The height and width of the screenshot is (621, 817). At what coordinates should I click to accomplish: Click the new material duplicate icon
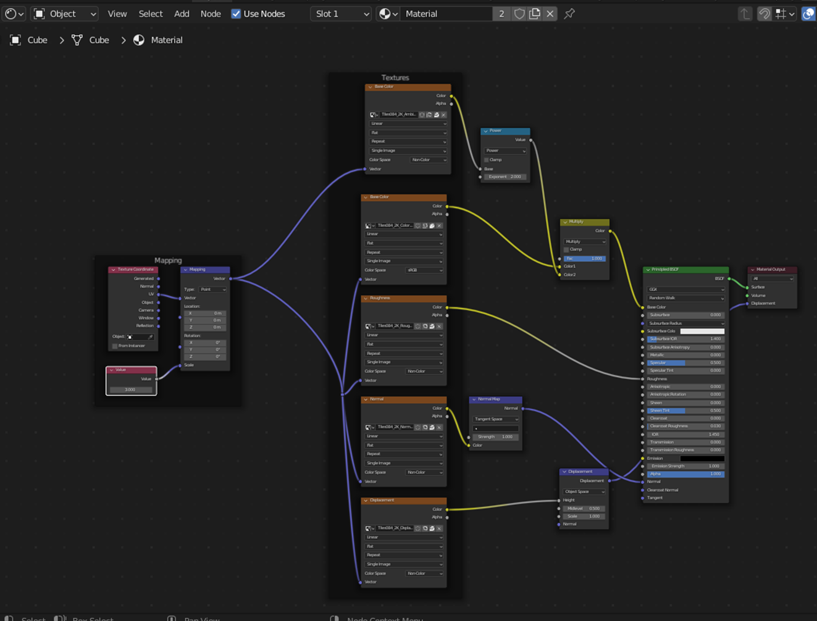(535, 14)
